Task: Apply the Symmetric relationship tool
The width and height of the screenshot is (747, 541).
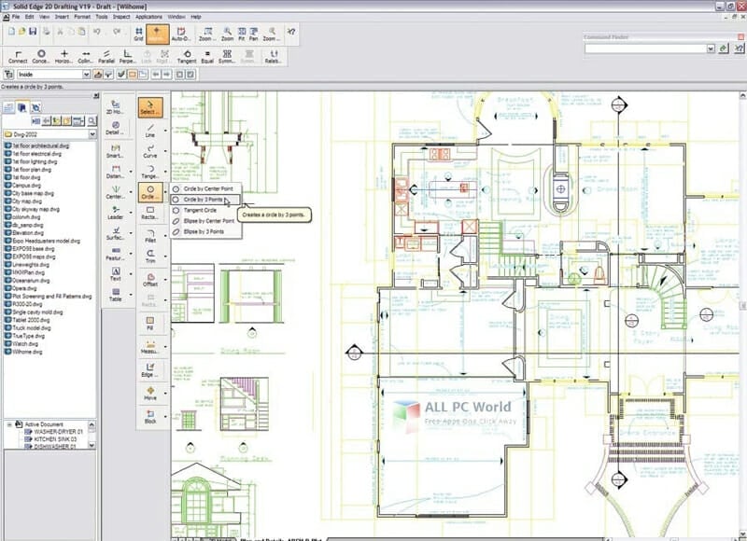Action: point(227,57)
